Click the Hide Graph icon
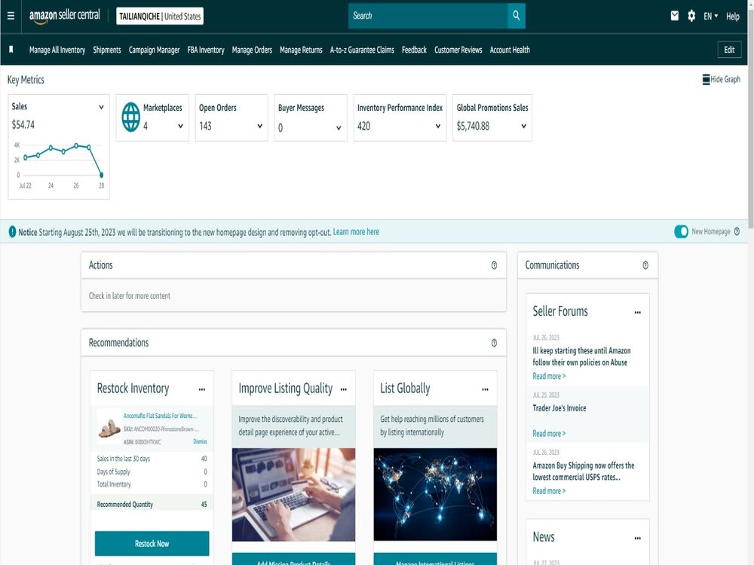754x565 pixels. [706, 79]
